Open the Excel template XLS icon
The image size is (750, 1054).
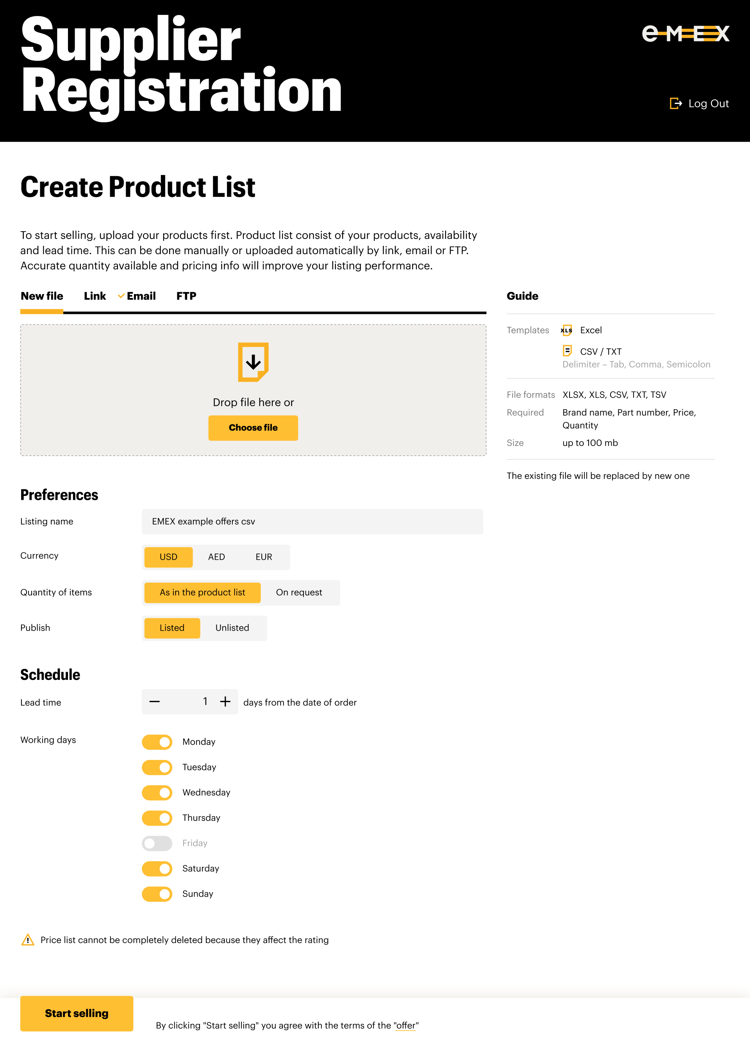tap(567, 330)
